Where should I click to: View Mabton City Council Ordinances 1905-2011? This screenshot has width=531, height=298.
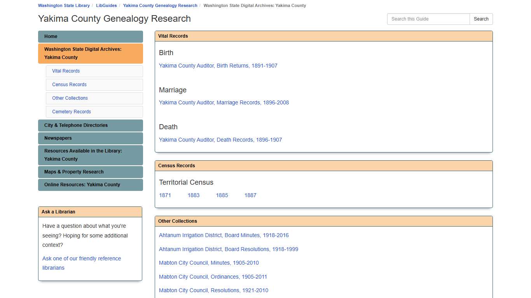click(x=213, y=277)
